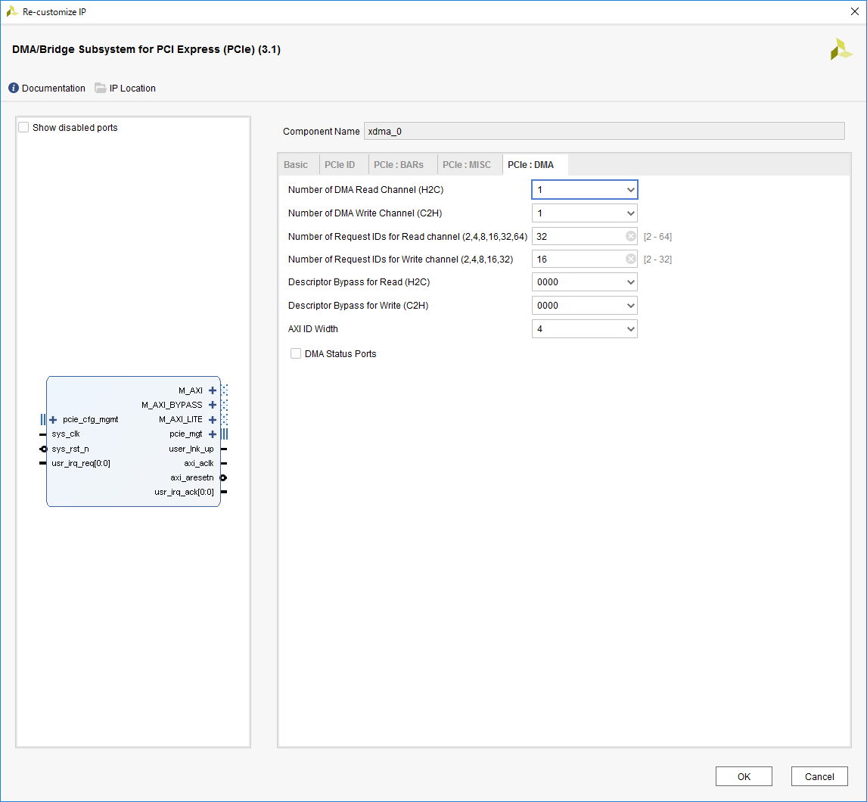867x802 pixels.
Task: Switch to the Basic tab
Action: (x=296, y=165)
